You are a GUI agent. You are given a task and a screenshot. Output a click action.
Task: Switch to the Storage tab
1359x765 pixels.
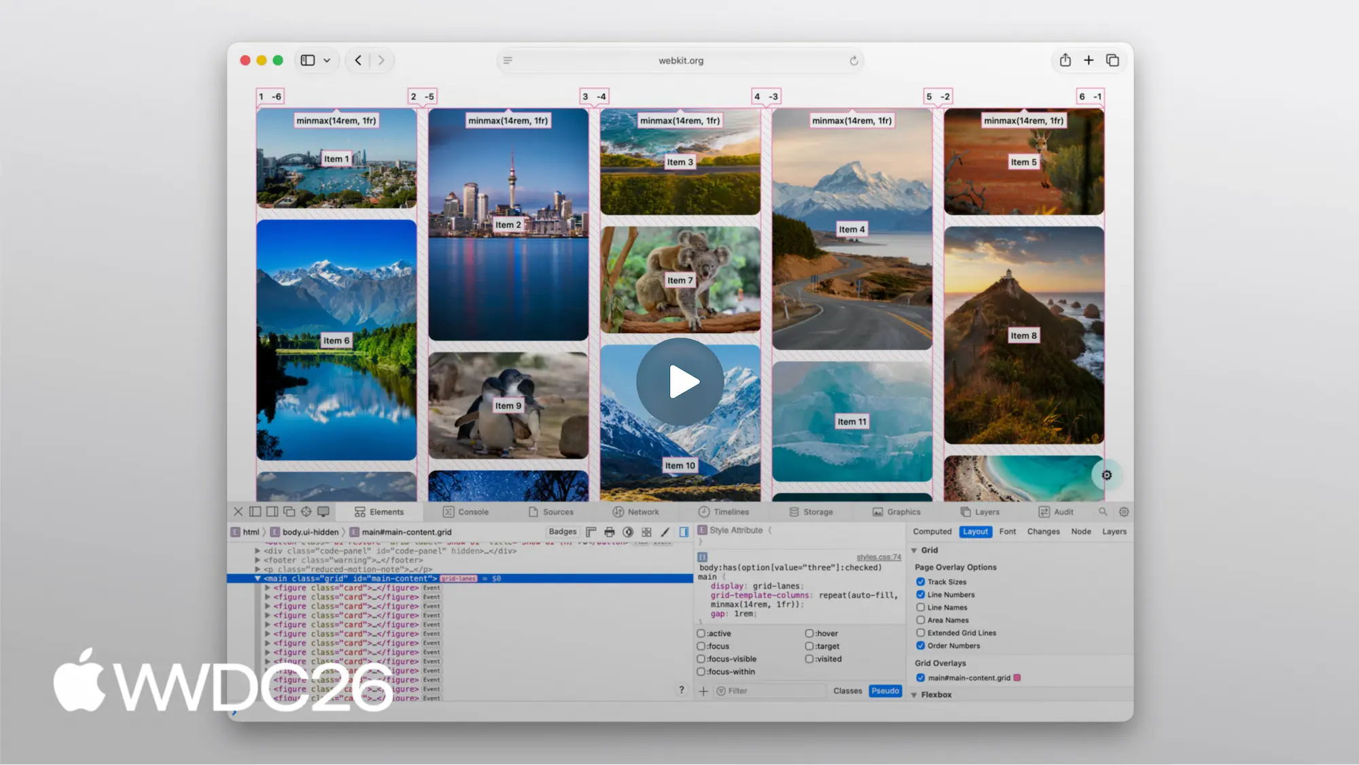point(811,512)
